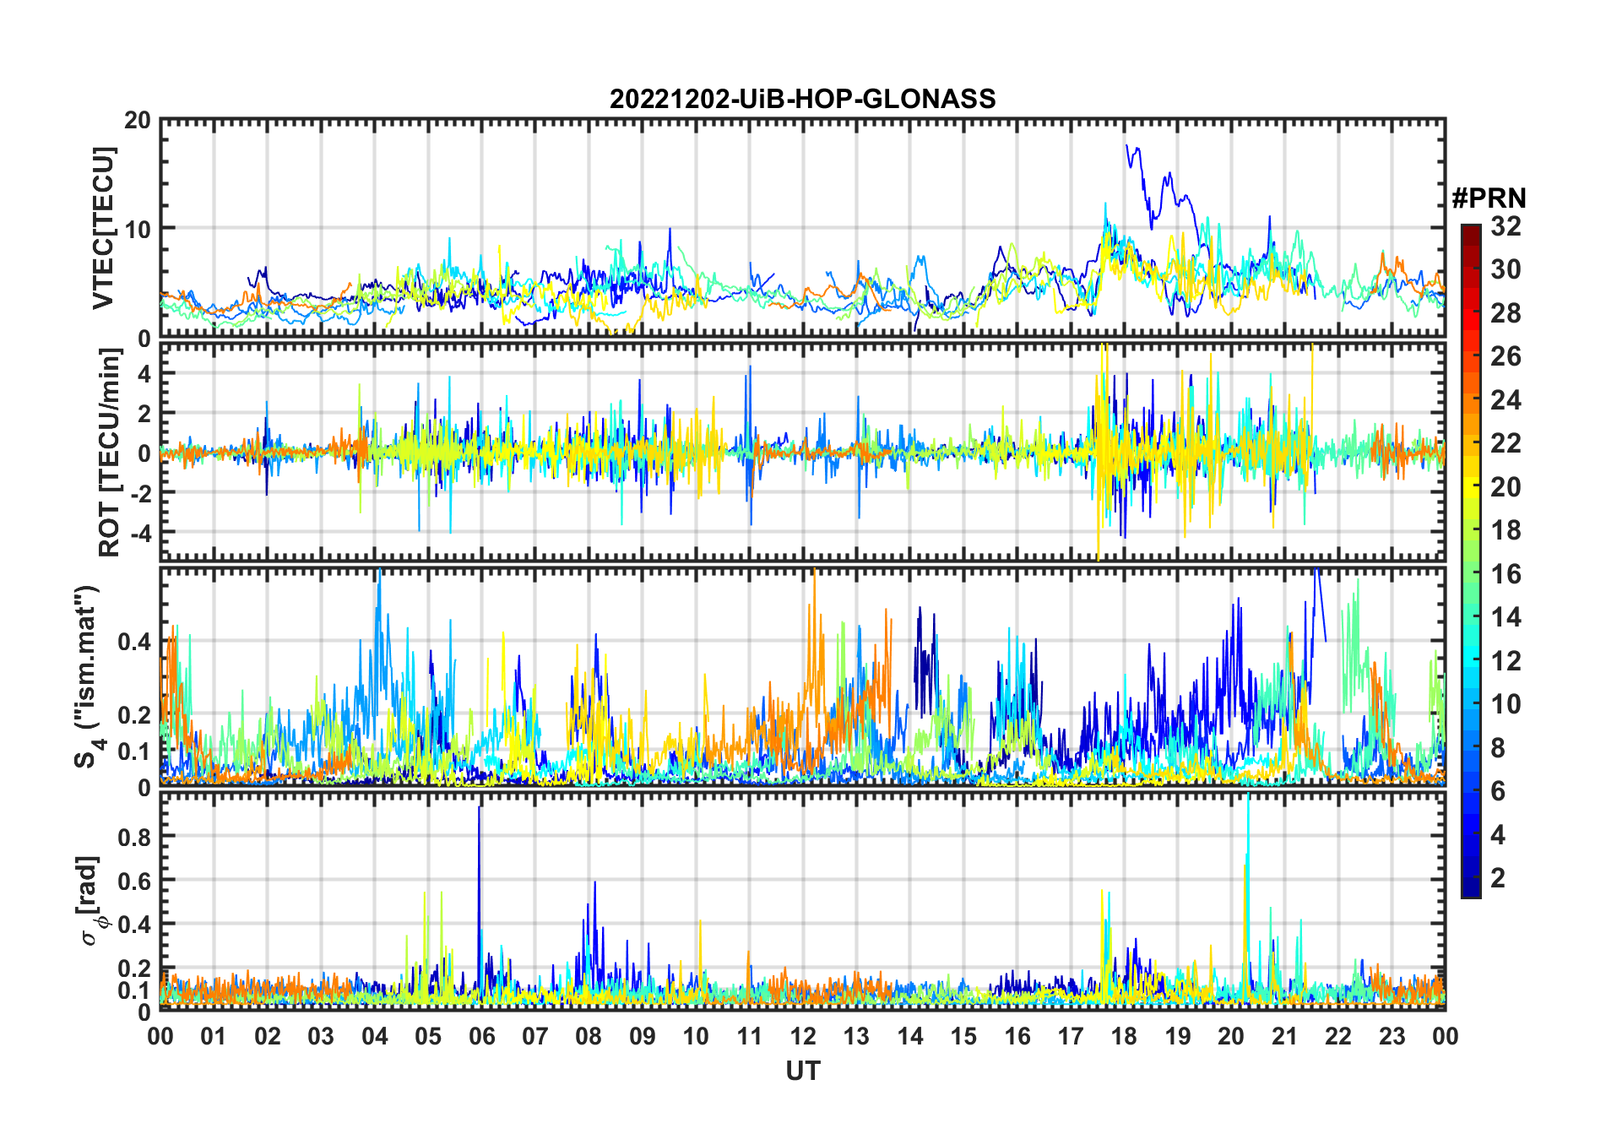Image resolution: width=1606 pixels, height=1123 pixels.
Task: Pick the "10" PRN colorbar tick label
Action: click(1506, 704)
